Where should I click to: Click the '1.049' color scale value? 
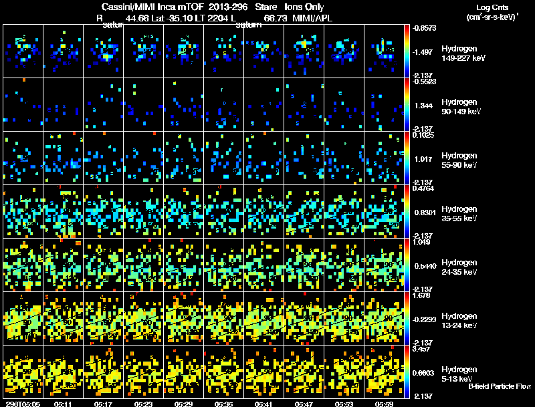pyautogui.click(x=421, y=242)
